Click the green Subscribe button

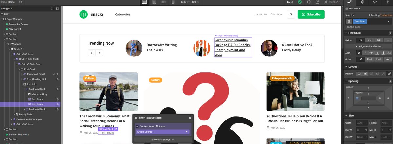coord(311,14)
